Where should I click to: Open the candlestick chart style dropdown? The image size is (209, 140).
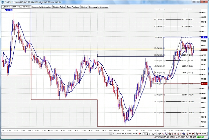pos(140,134)
